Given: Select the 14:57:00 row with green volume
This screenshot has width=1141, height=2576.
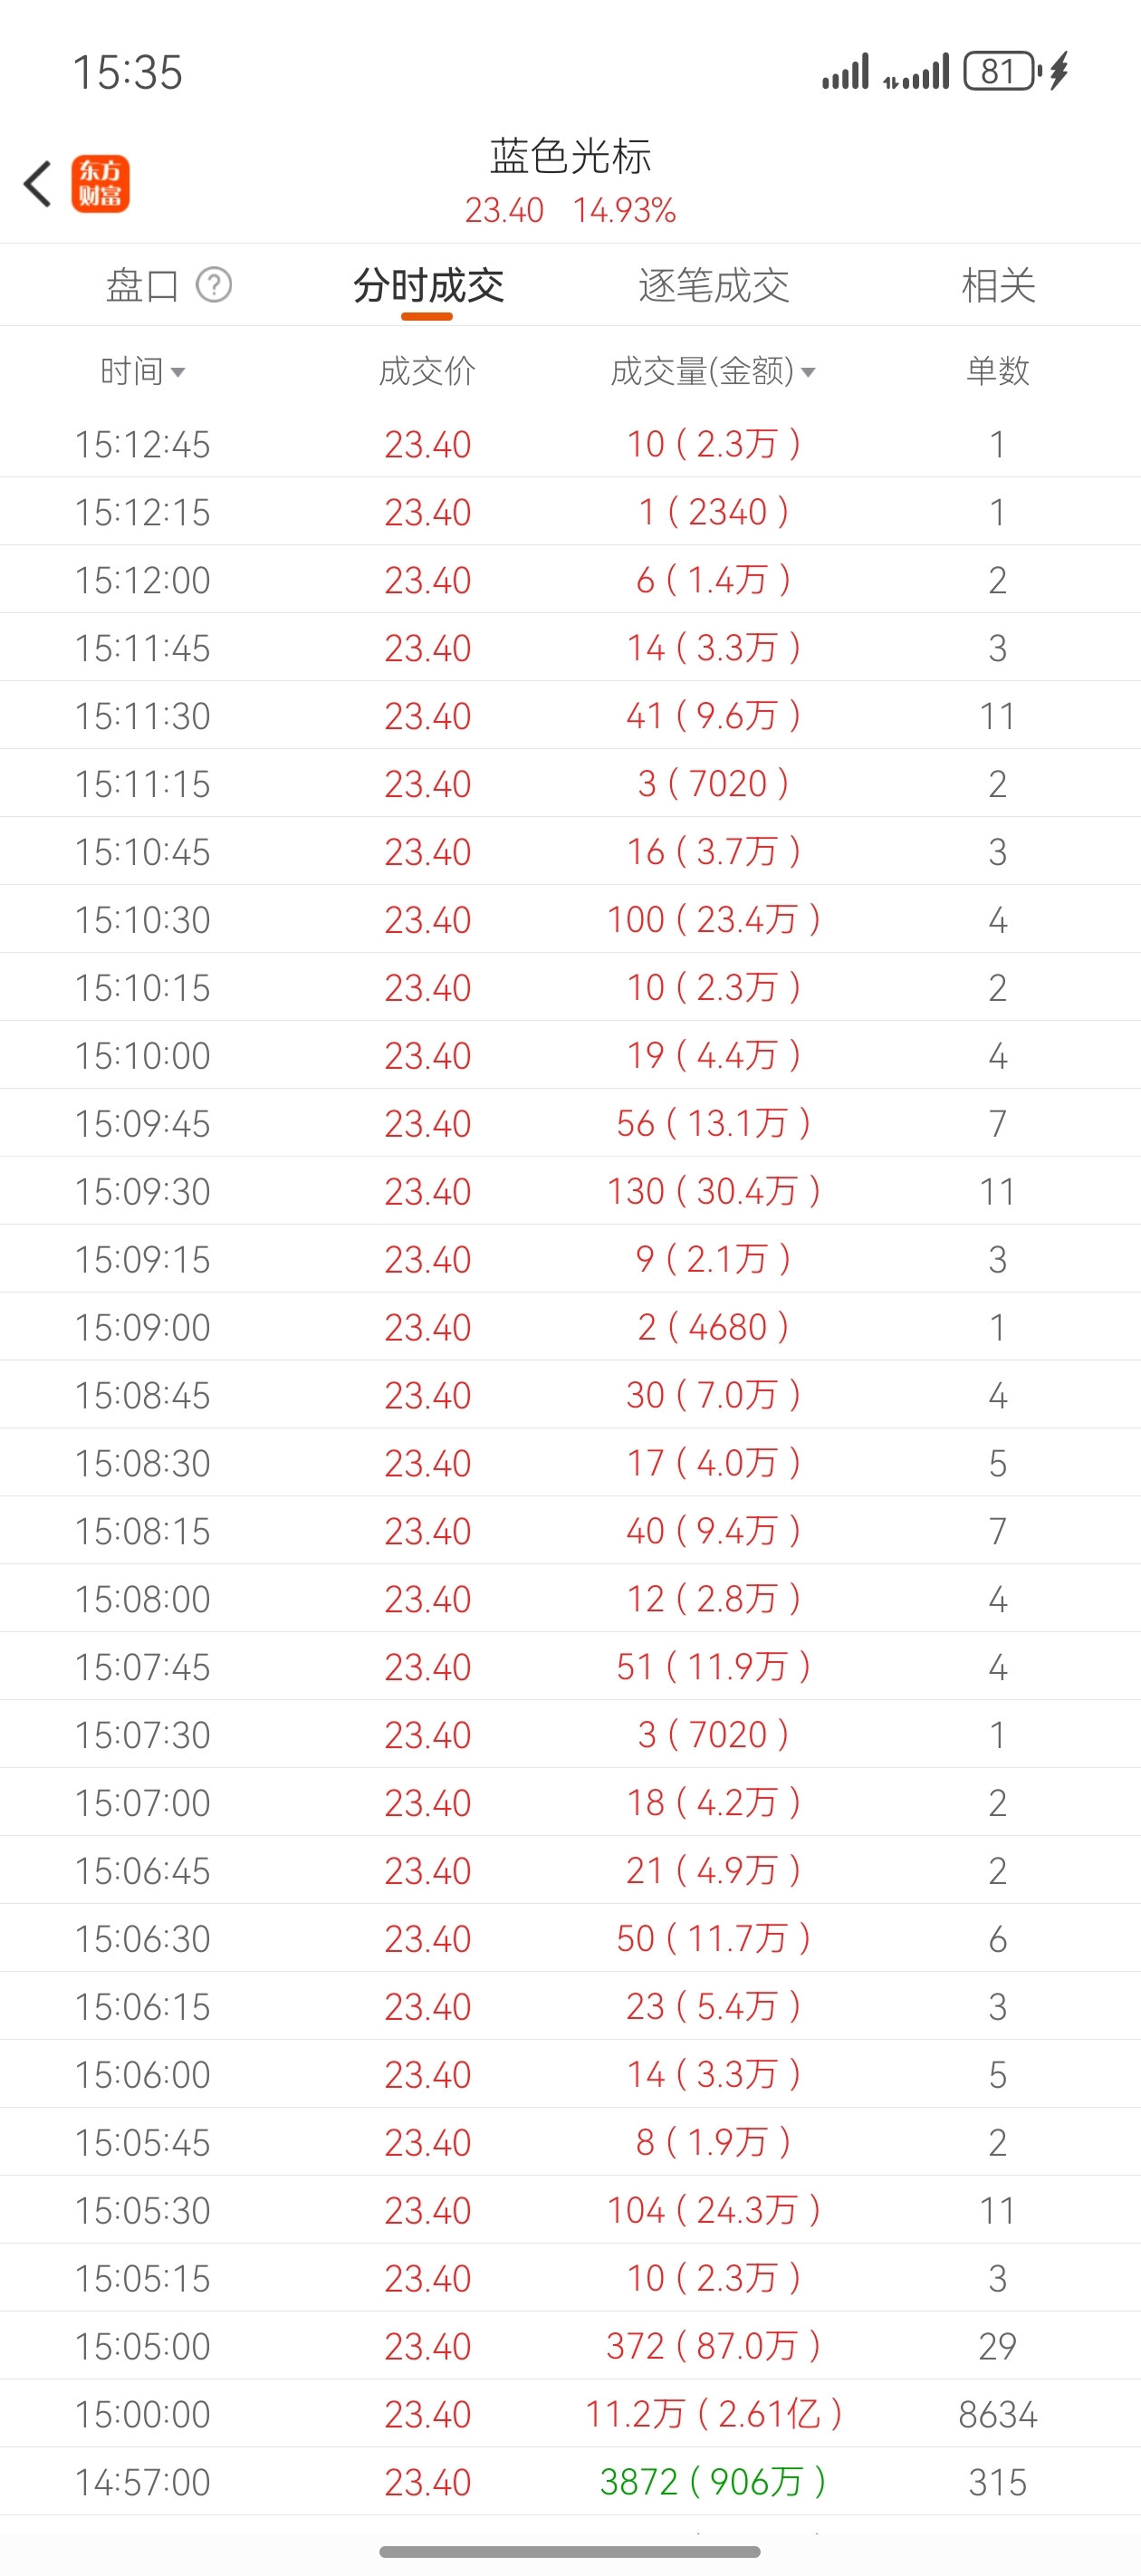Looking at the screenshot, I should (570, 2482).
